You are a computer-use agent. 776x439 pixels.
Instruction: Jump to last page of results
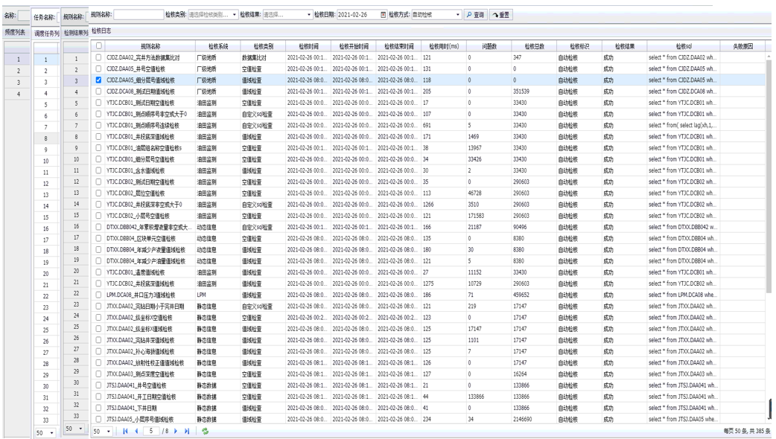click(187, 431)
